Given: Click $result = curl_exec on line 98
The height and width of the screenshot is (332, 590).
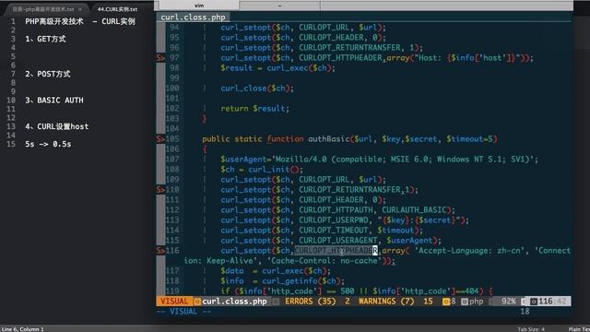Looking at the screenshot, I should (277, 67).
